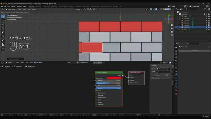Open the Object properties tab icon
This screenshot has width=211, height=119.
point(176,71)
